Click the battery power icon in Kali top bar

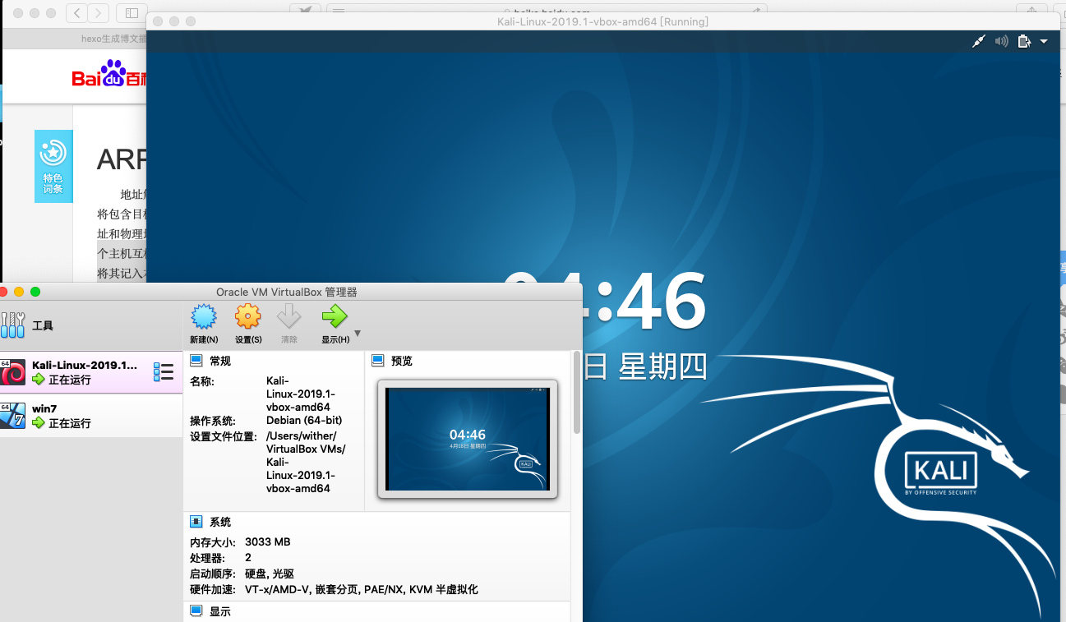pos(1024,42)
